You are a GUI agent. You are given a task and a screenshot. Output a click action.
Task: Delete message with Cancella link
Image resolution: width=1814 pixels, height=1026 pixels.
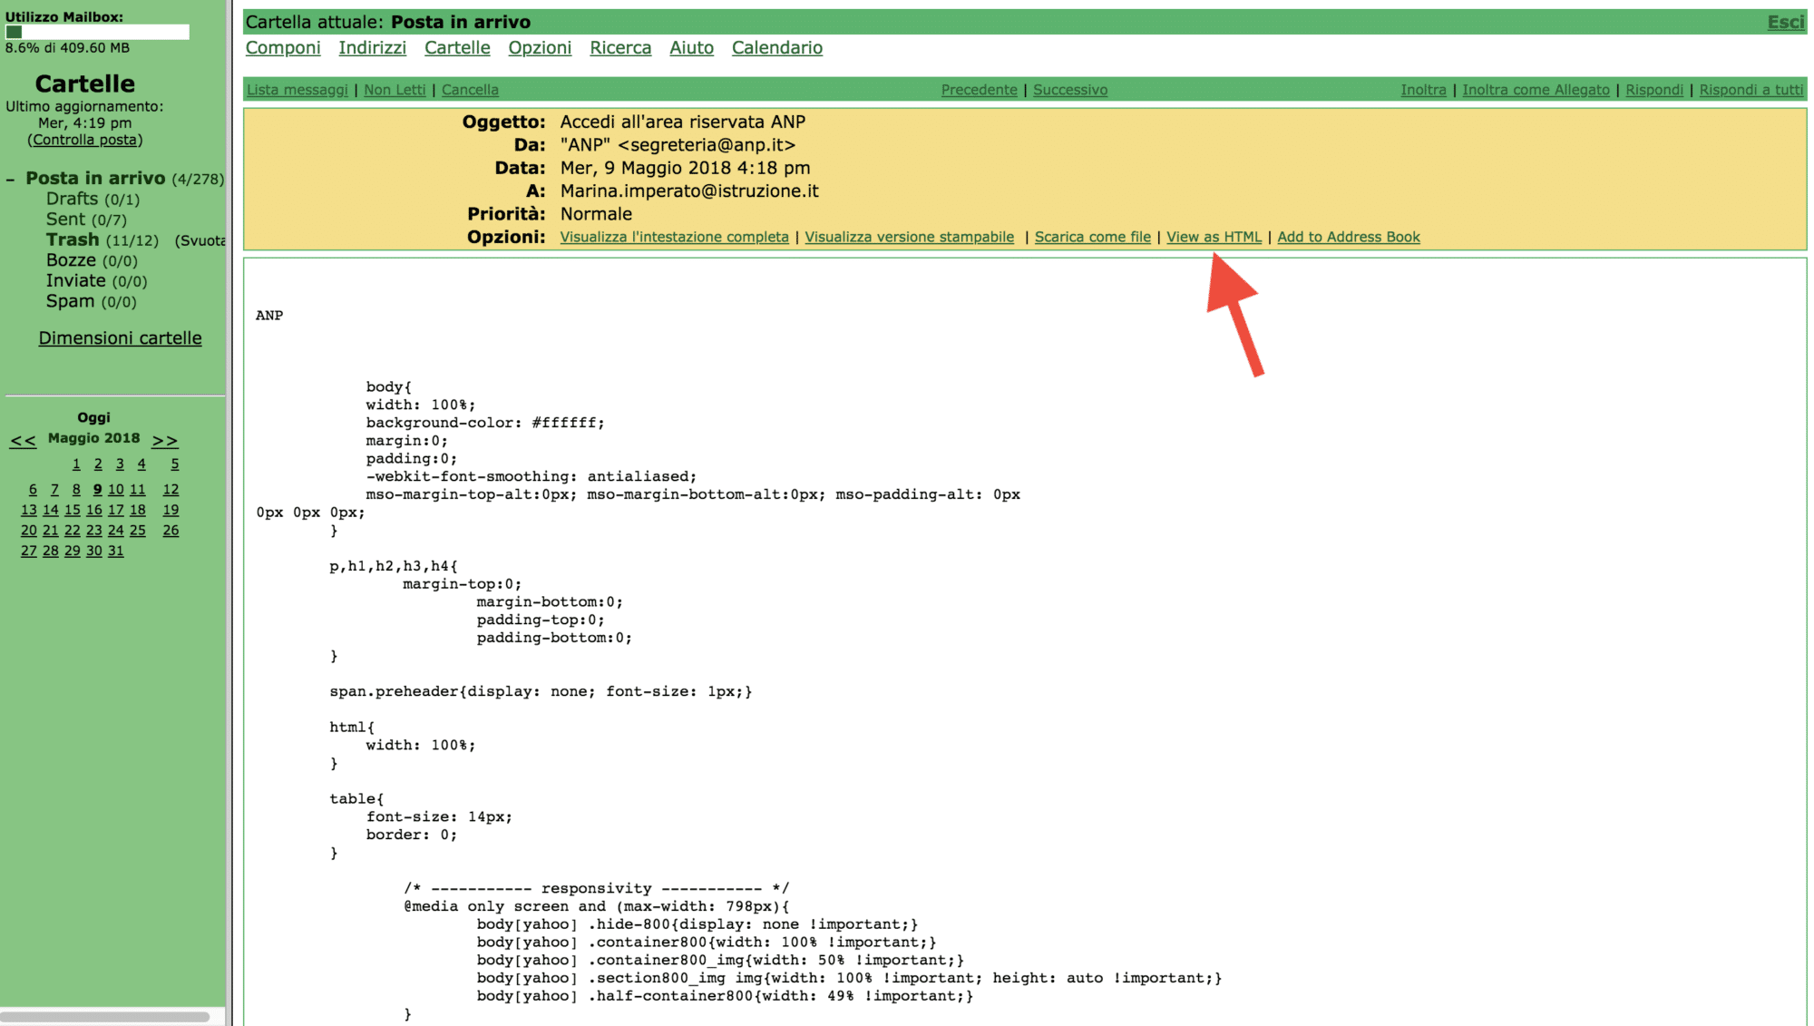click(470, 90)
